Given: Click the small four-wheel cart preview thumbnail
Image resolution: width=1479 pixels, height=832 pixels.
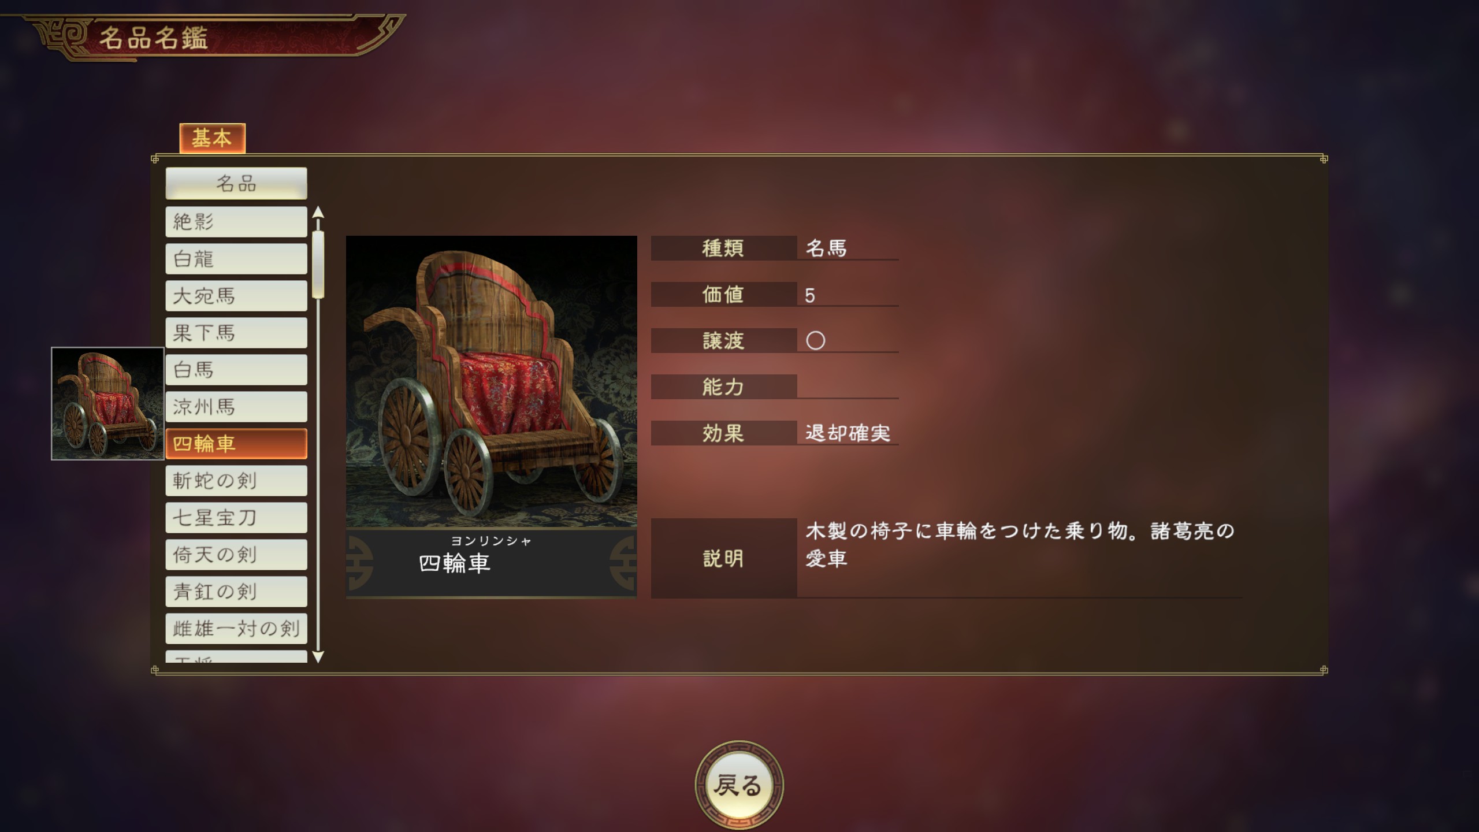Looking at the screenshot, I should click(108, 403).
